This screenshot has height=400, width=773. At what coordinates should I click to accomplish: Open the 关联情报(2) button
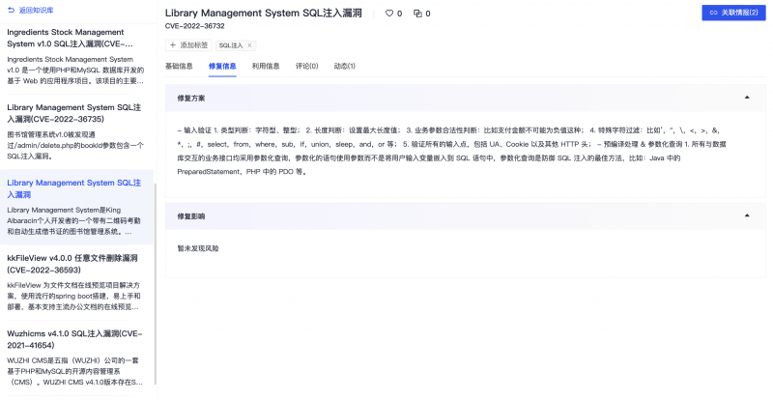(733, 13)
